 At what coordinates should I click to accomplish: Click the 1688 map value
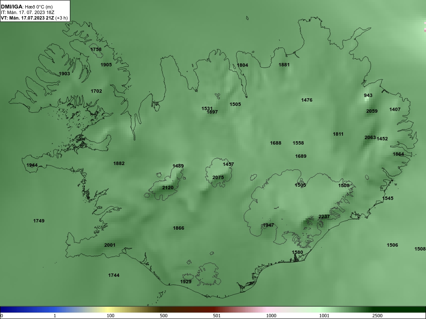276,143
